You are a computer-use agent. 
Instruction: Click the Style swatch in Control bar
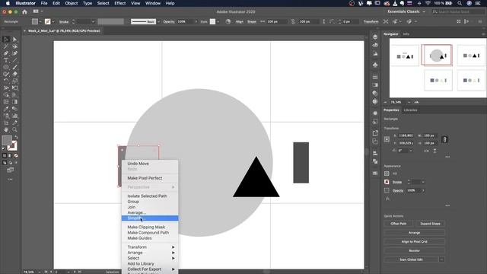[x=212, y=21]
